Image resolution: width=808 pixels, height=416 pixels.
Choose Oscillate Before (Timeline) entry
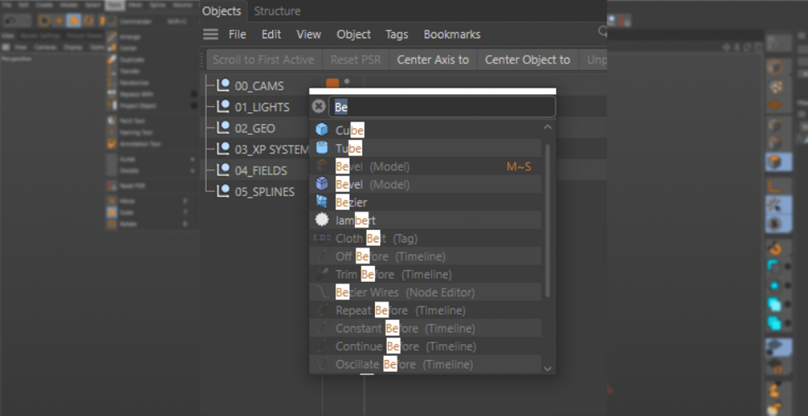coord(425,364)
